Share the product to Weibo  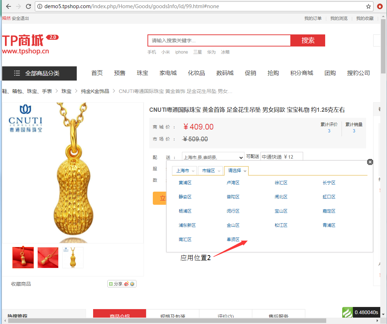(127, 284)
